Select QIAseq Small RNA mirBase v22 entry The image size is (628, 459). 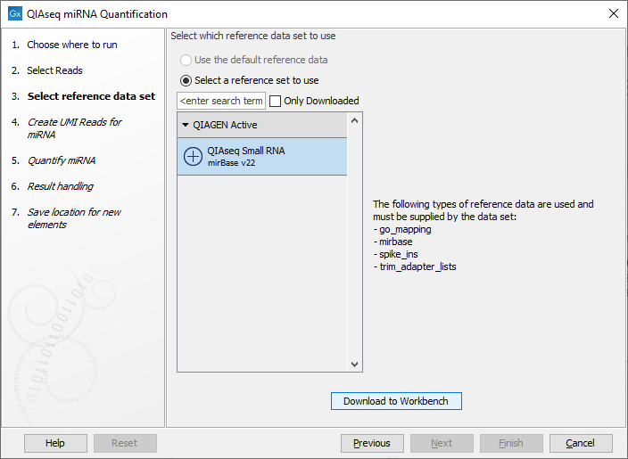point(261,157)
